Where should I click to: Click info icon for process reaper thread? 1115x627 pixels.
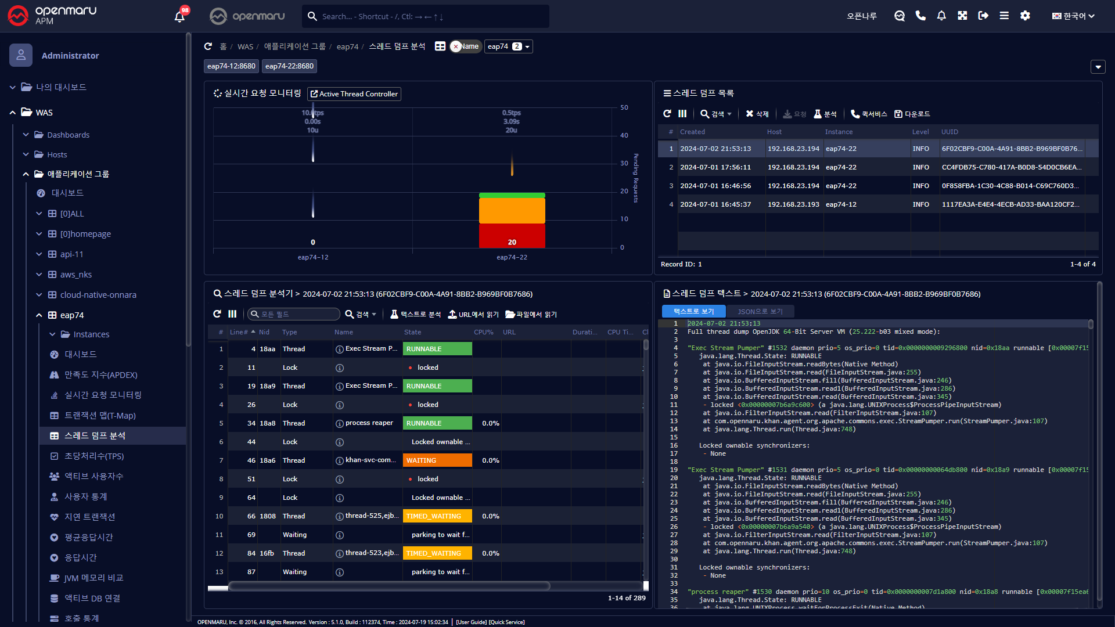point(340,423)
